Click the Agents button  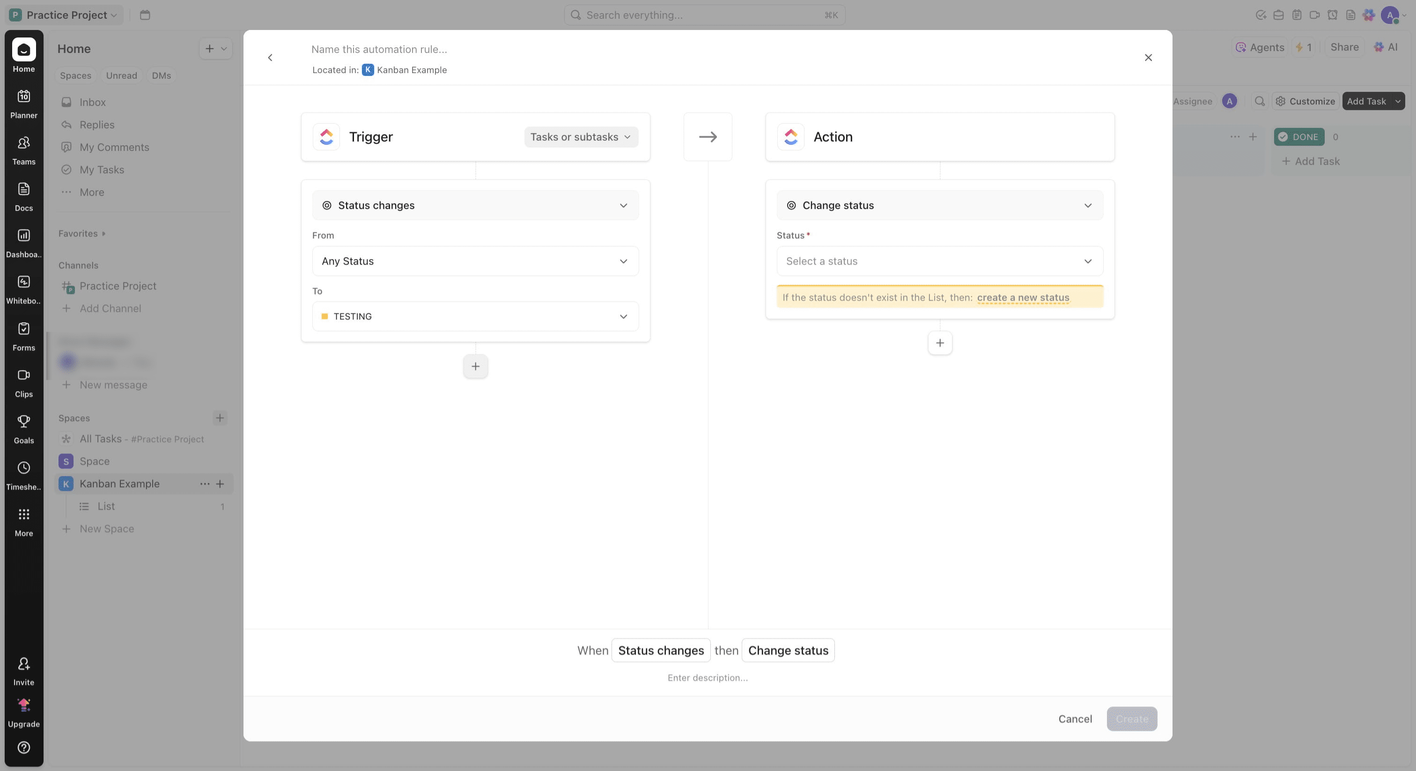[1259, 47]
